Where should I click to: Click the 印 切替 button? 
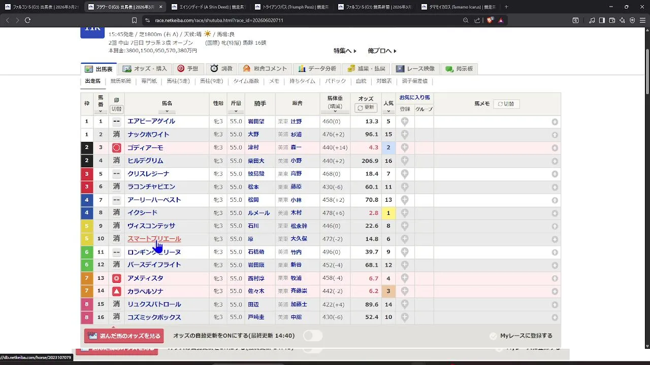(x=116, y=109)
